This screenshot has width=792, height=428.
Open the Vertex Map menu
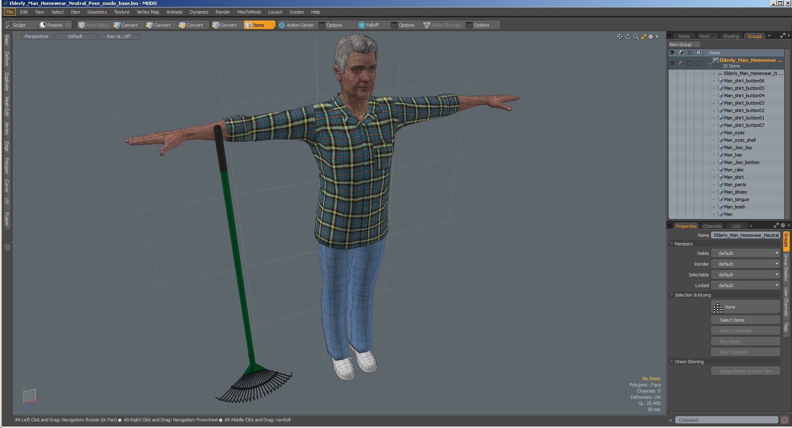(148, 12)
